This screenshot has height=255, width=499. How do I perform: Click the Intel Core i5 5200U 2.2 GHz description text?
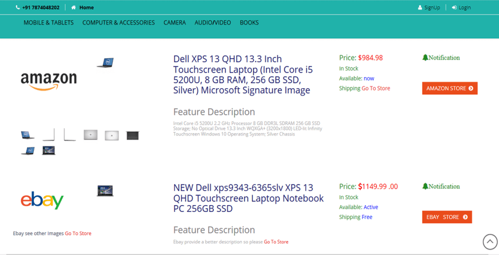pos(248,129)
